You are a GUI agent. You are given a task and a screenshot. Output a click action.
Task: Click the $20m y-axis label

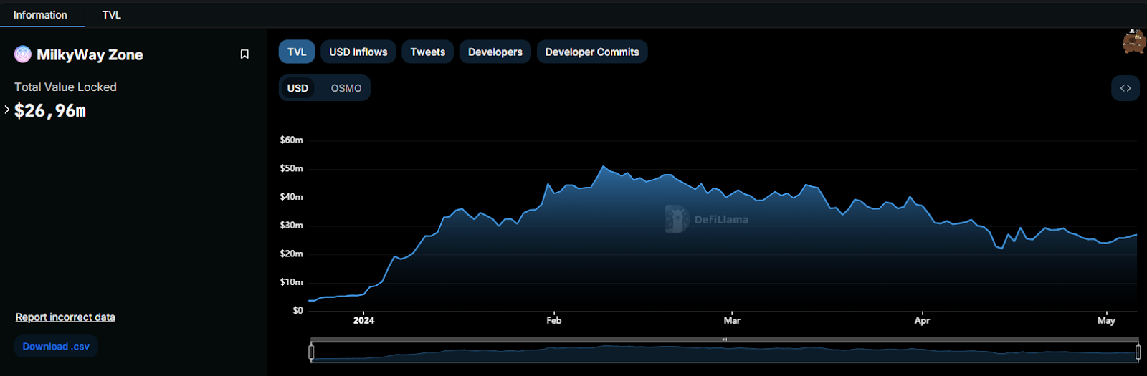[x=291, y=254]
